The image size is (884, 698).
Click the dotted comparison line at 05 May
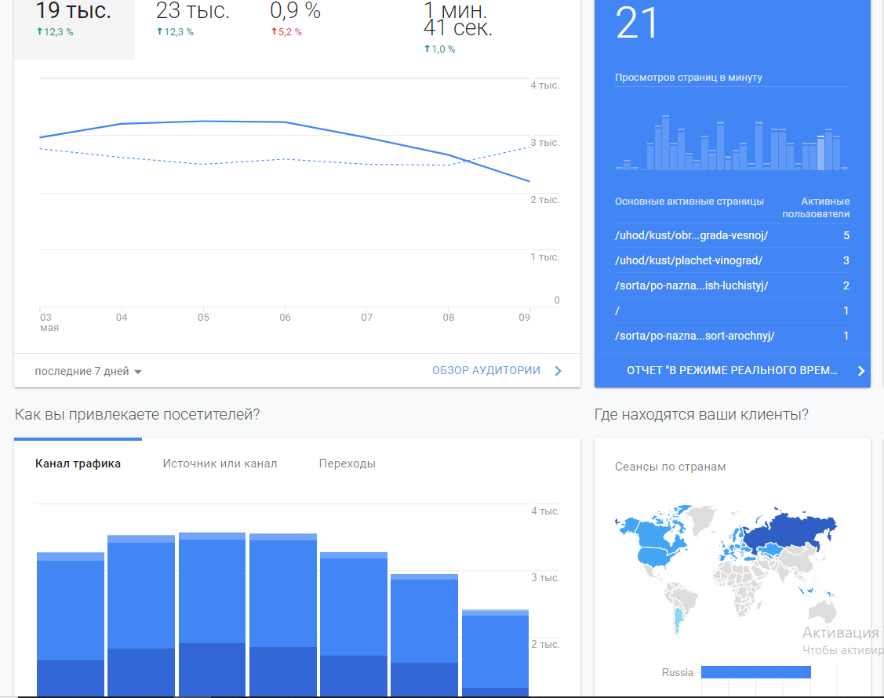pos(203,164)
